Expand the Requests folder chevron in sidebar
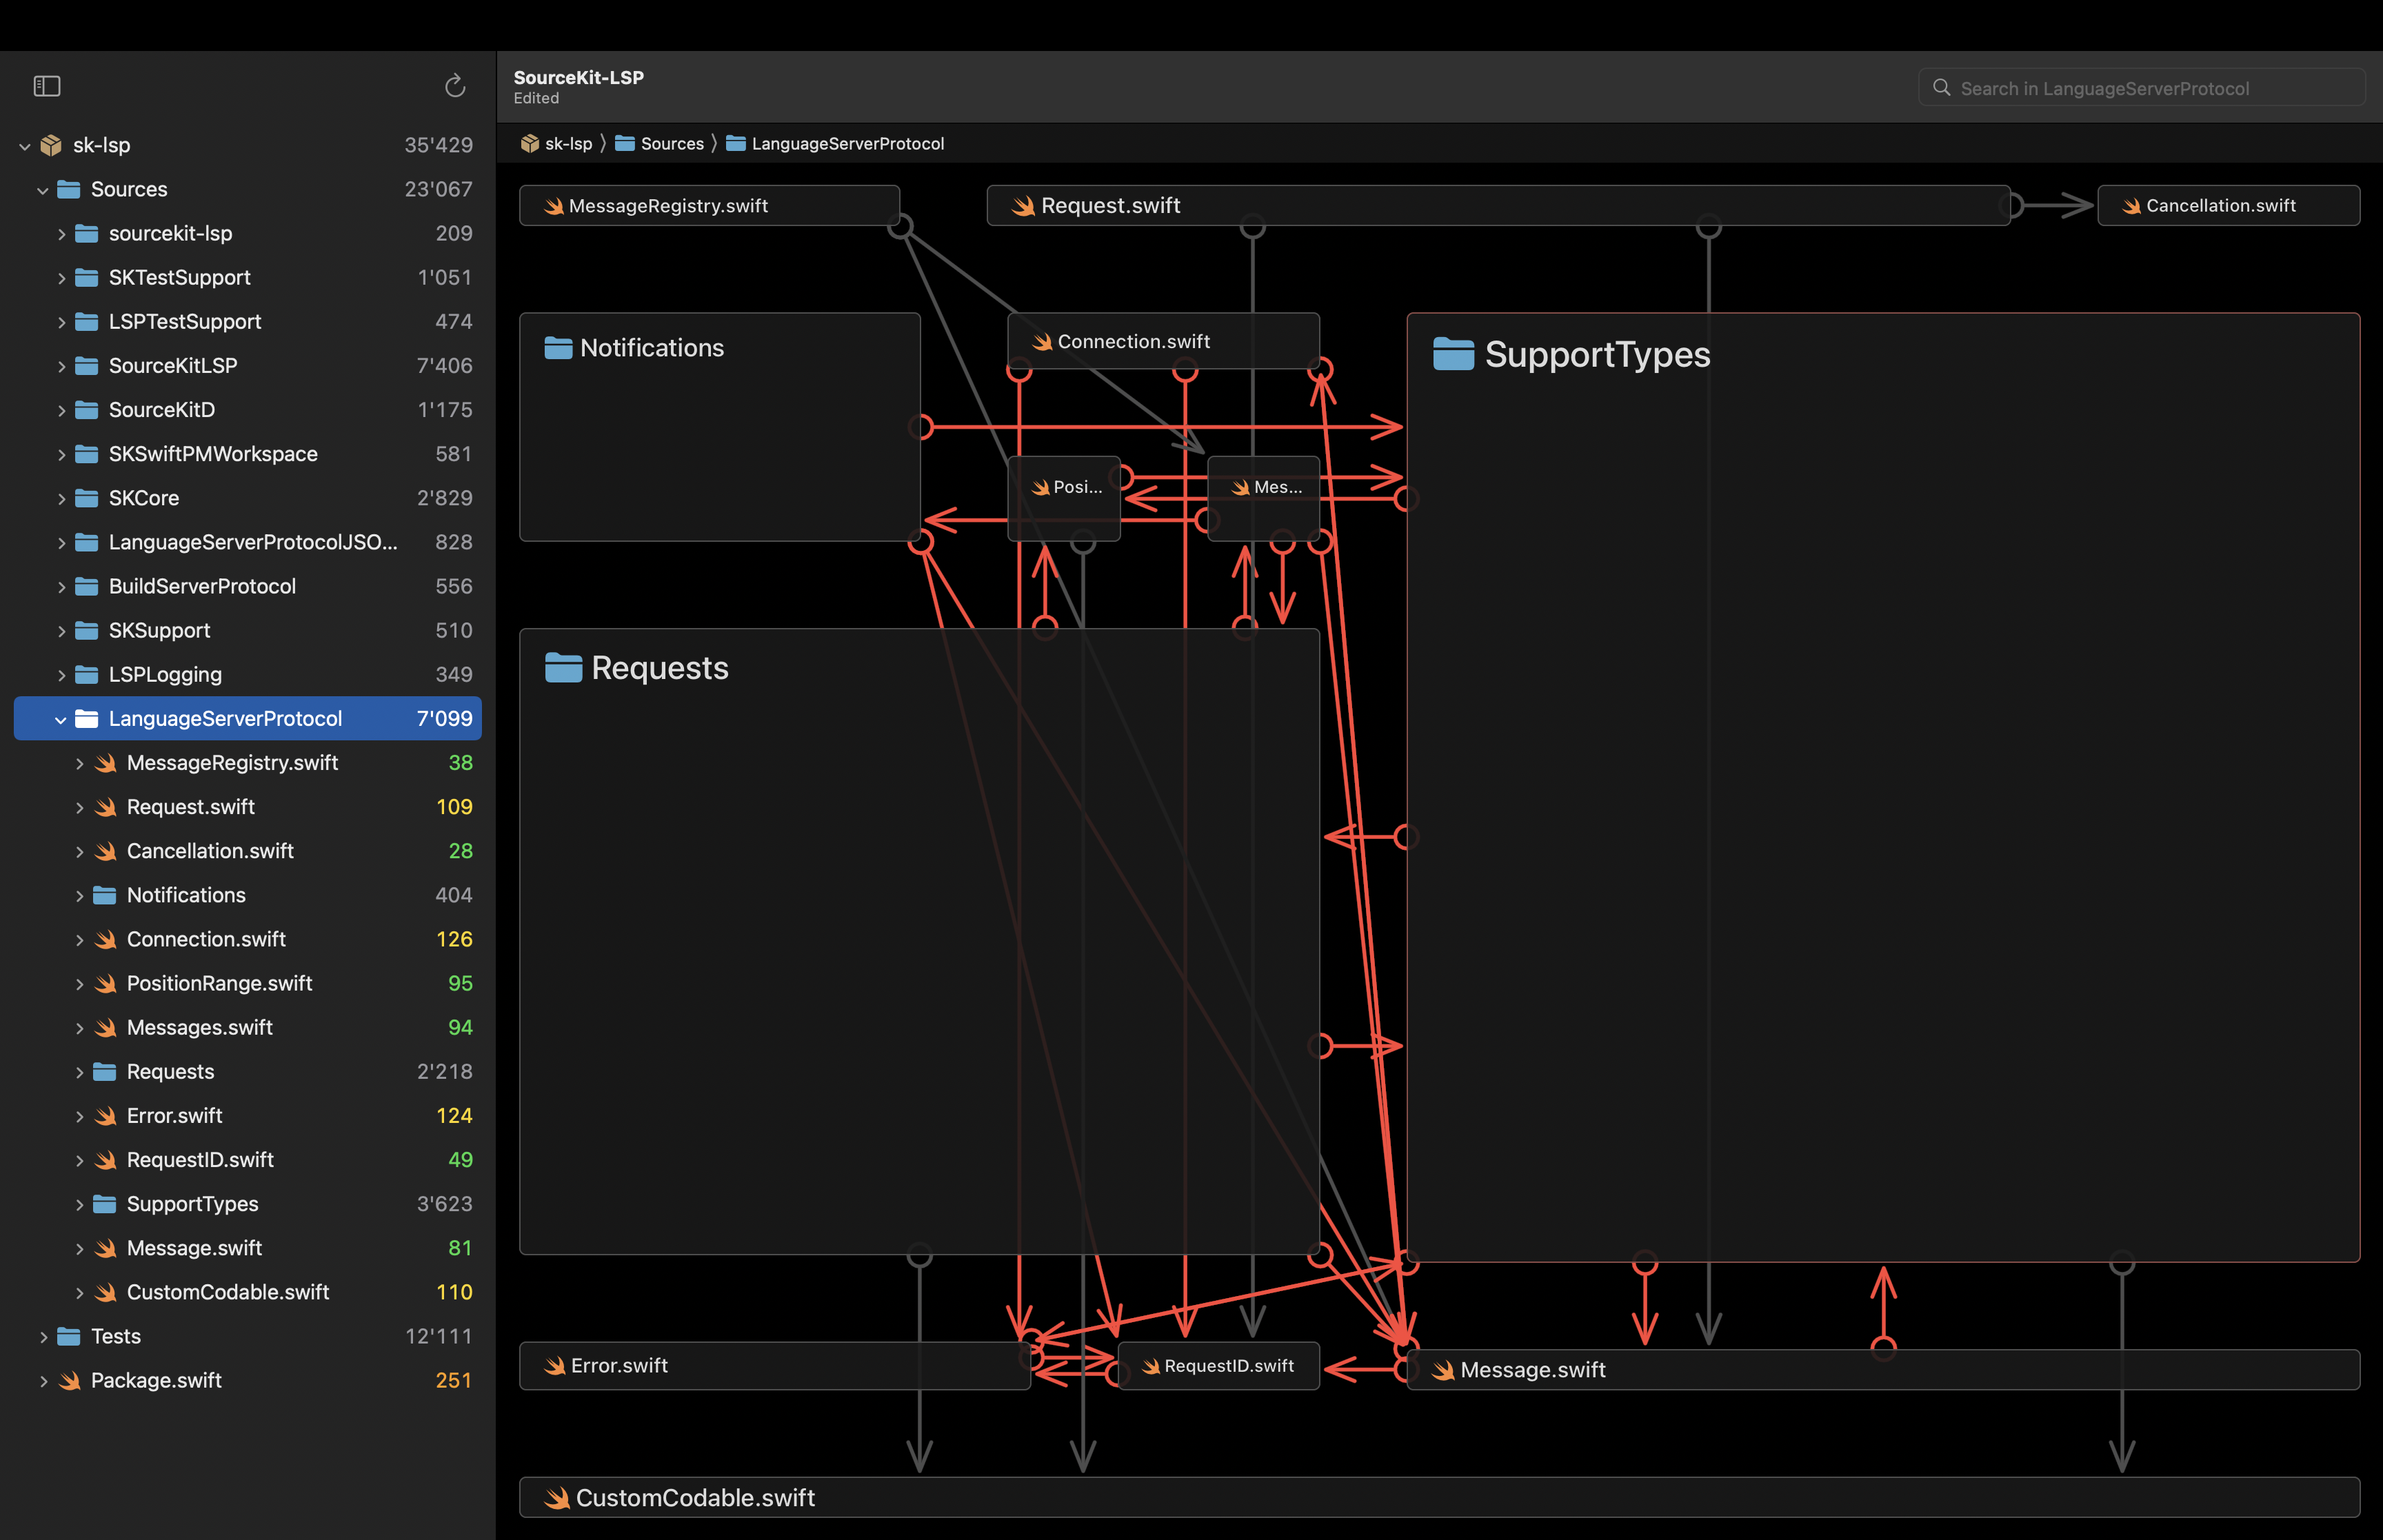This screenshot has width=2383, height=1540. (79, 1072)
